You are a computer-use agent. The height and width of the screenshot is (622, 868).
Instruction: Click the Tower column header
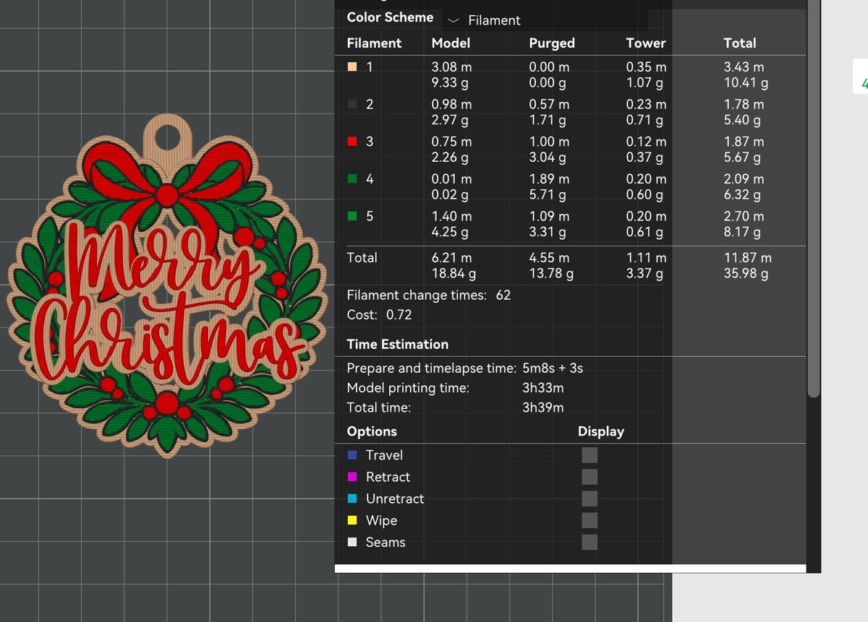646,43
